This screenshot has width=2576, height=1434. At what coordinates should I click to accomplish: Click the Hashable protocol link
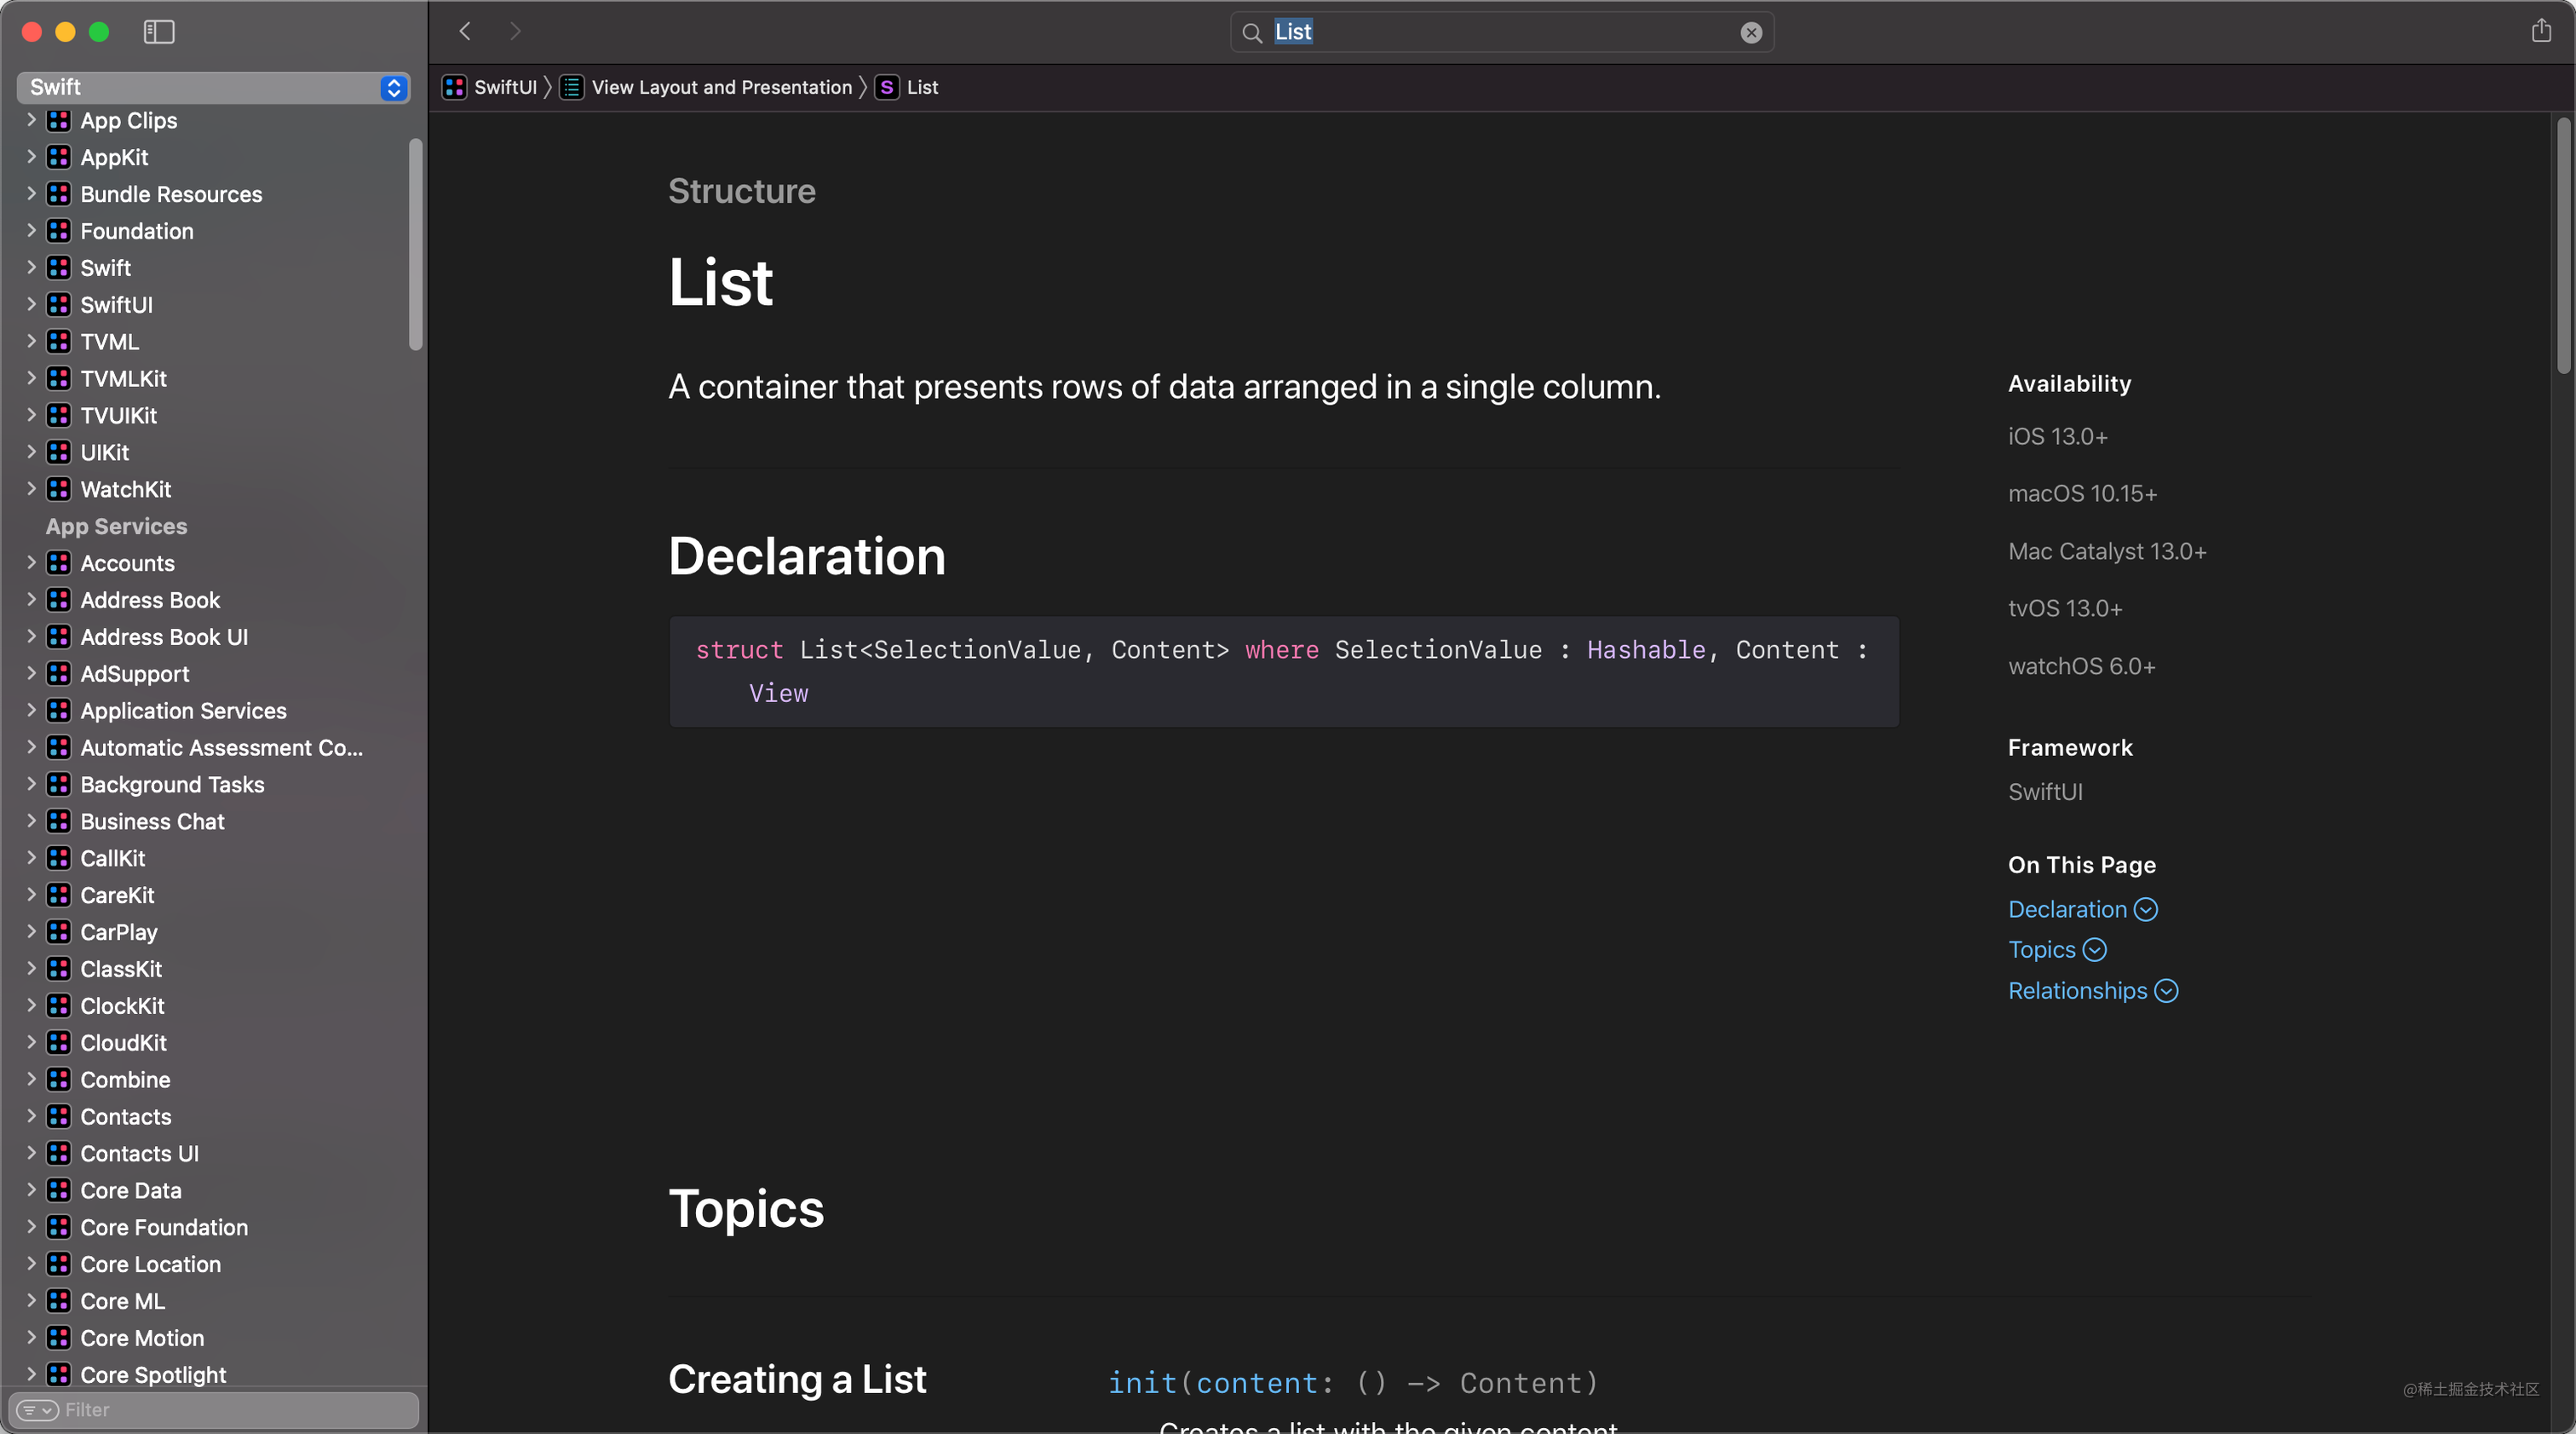(1646, 650)
